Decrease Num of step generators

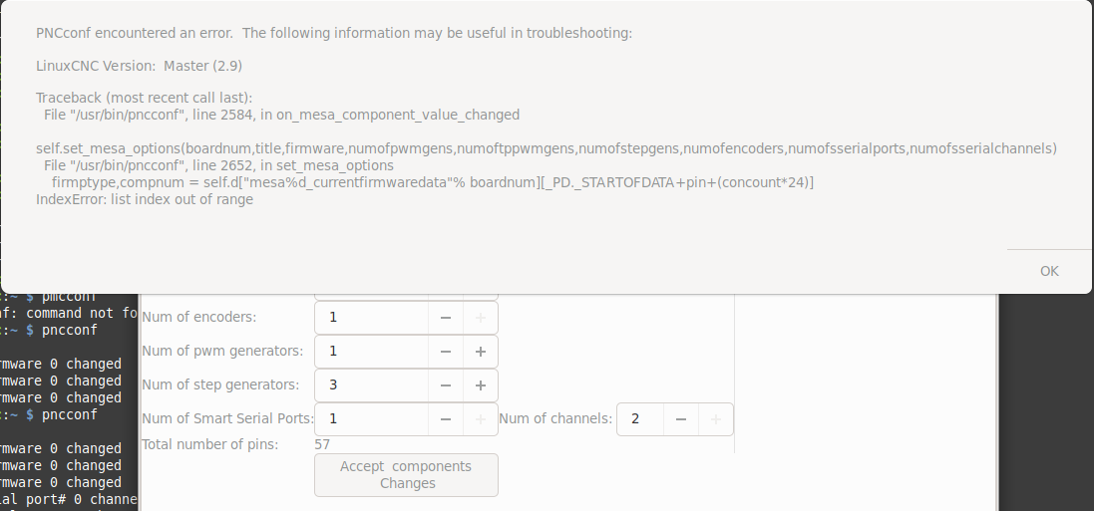tap(445, 384)
